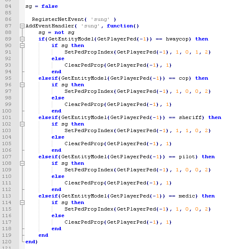Collapse the fold marker on line 90

(x=22, y=45)
